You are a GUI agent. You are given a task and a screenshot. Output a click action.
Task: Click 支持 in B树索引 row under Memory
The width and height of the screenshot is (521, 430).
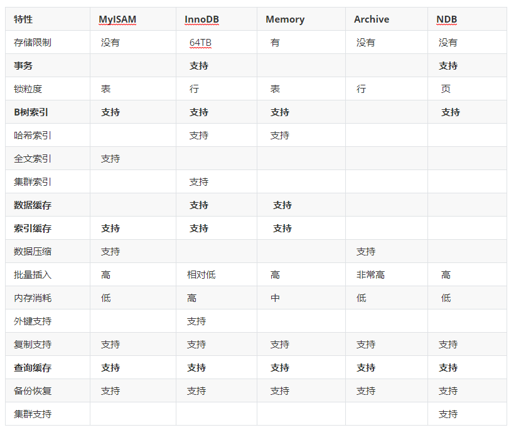(x=280, y=112)
